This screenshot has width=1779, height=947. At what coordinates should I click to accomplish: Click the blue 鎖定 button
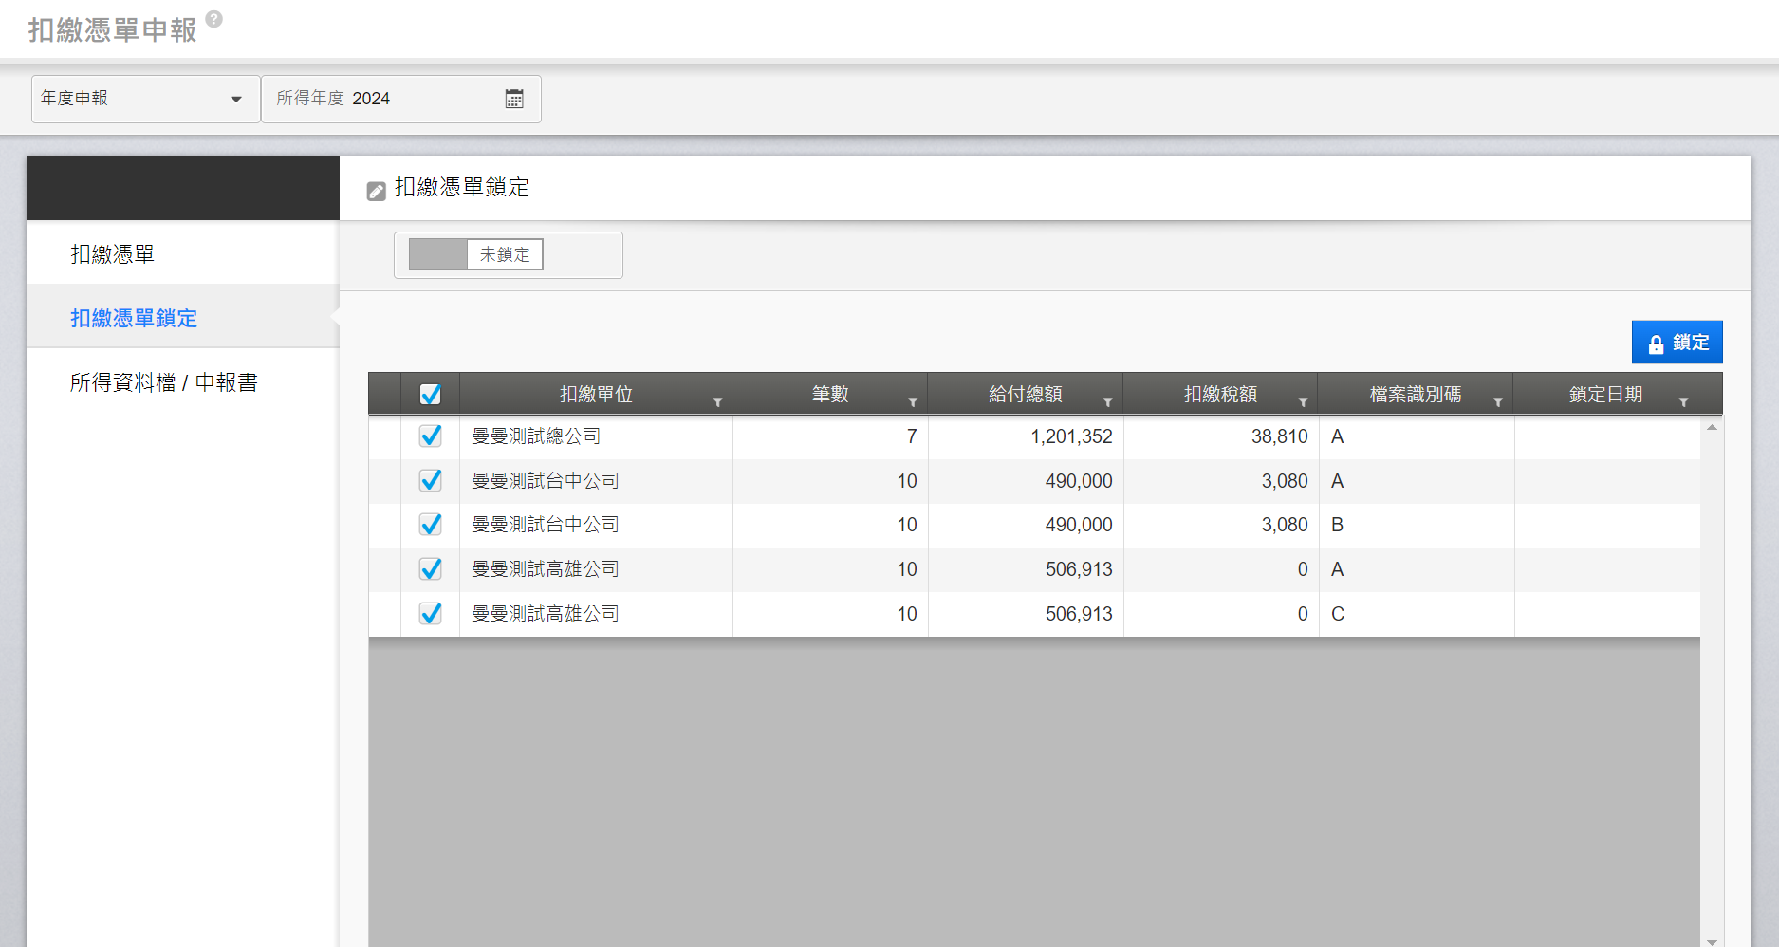coord(1677,343)
